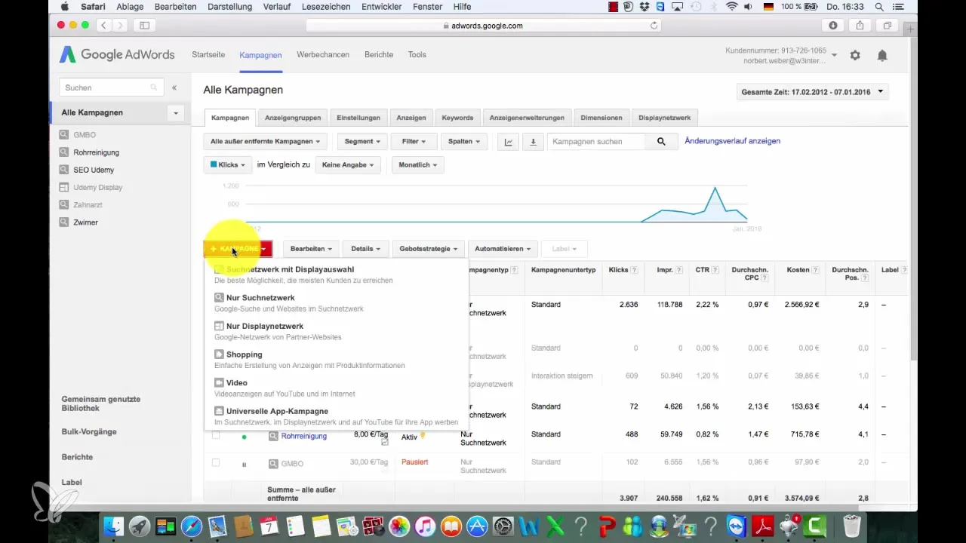
Task: Open Alle außer entfernte Kampagnen dropdown
Action: click(x=265, y=141)
